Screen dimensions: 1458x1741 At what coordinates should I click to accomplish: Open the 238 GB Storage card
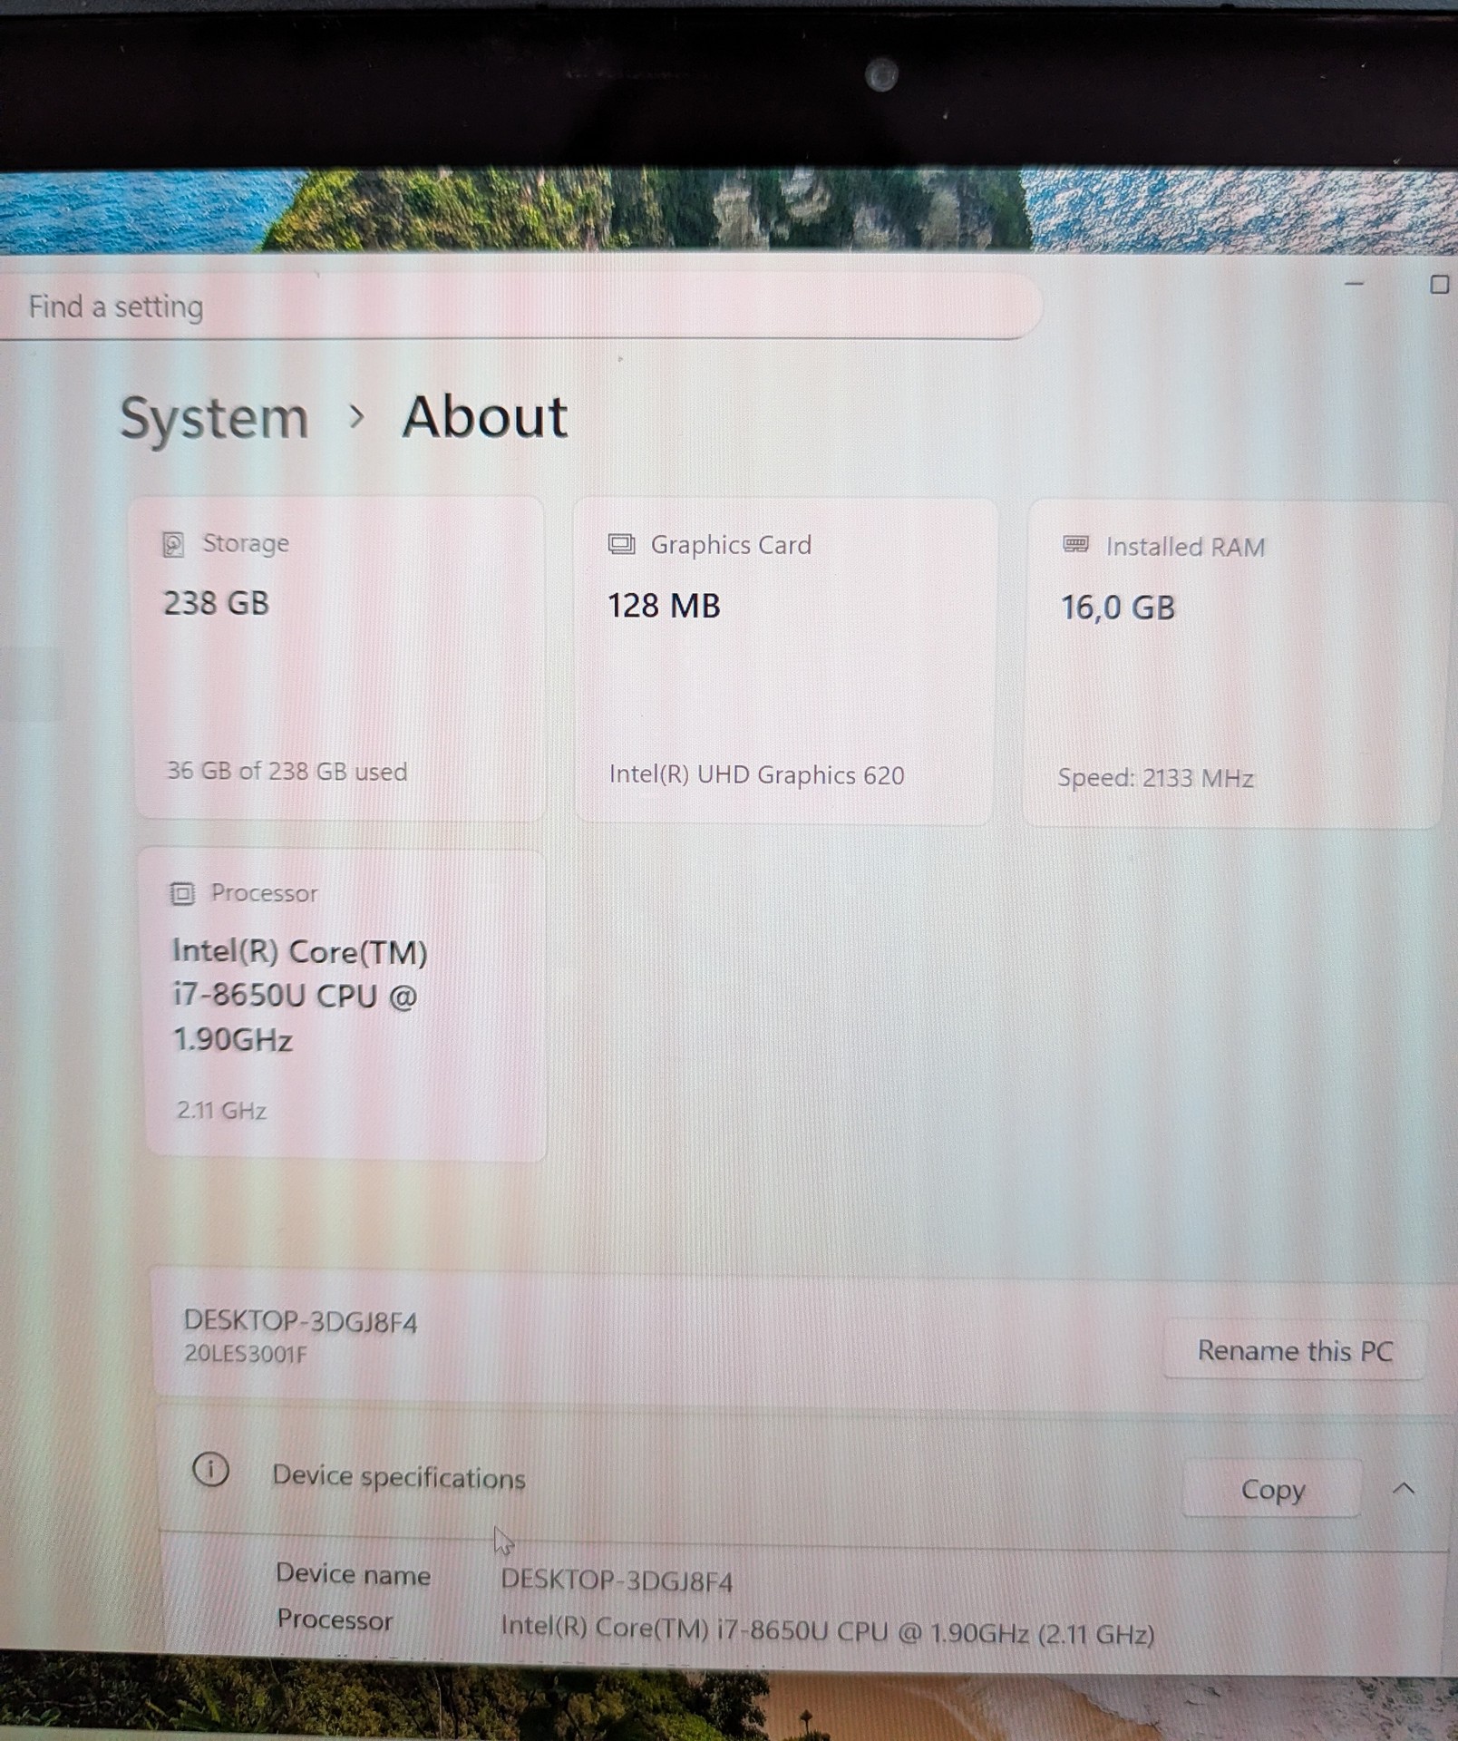coord(339,657)
